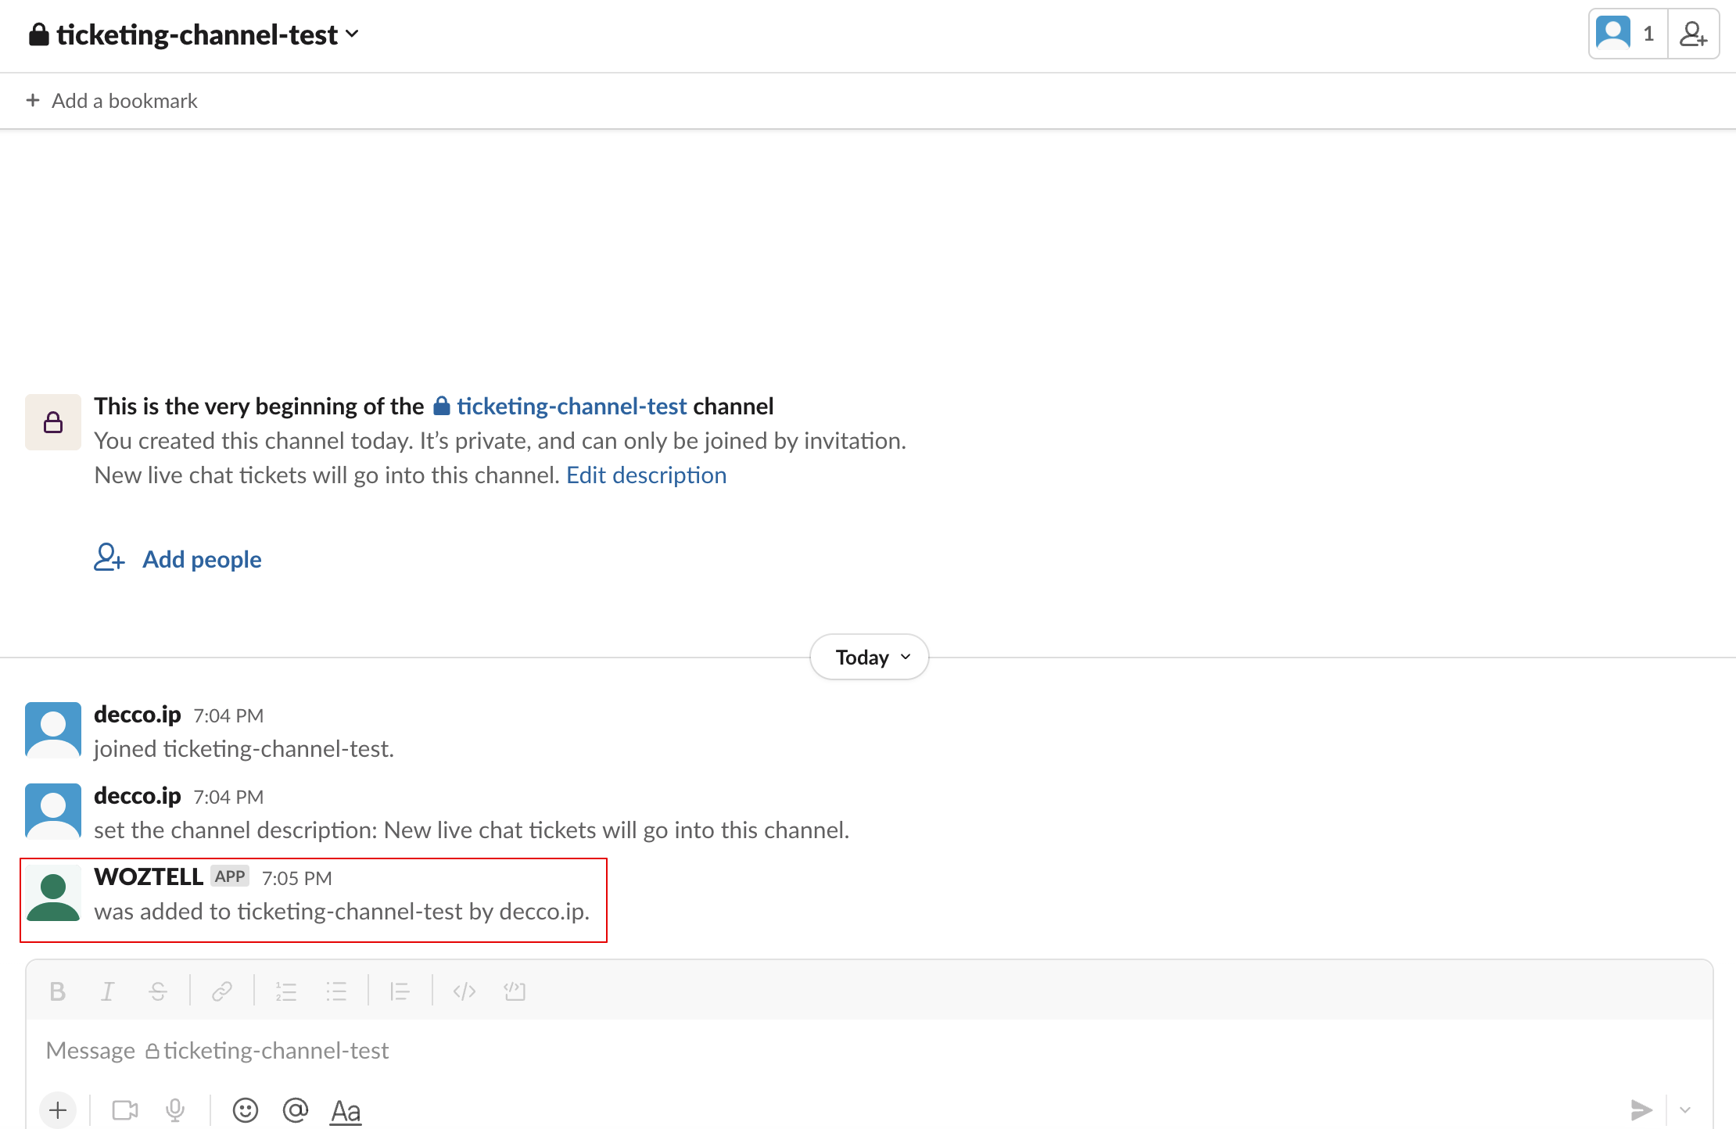
Task: Toggle italic text formatting
Action: tap(107, 991)
